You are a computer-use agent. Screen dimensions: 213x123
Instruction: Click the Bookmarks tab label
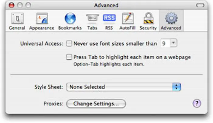(70, 28)
